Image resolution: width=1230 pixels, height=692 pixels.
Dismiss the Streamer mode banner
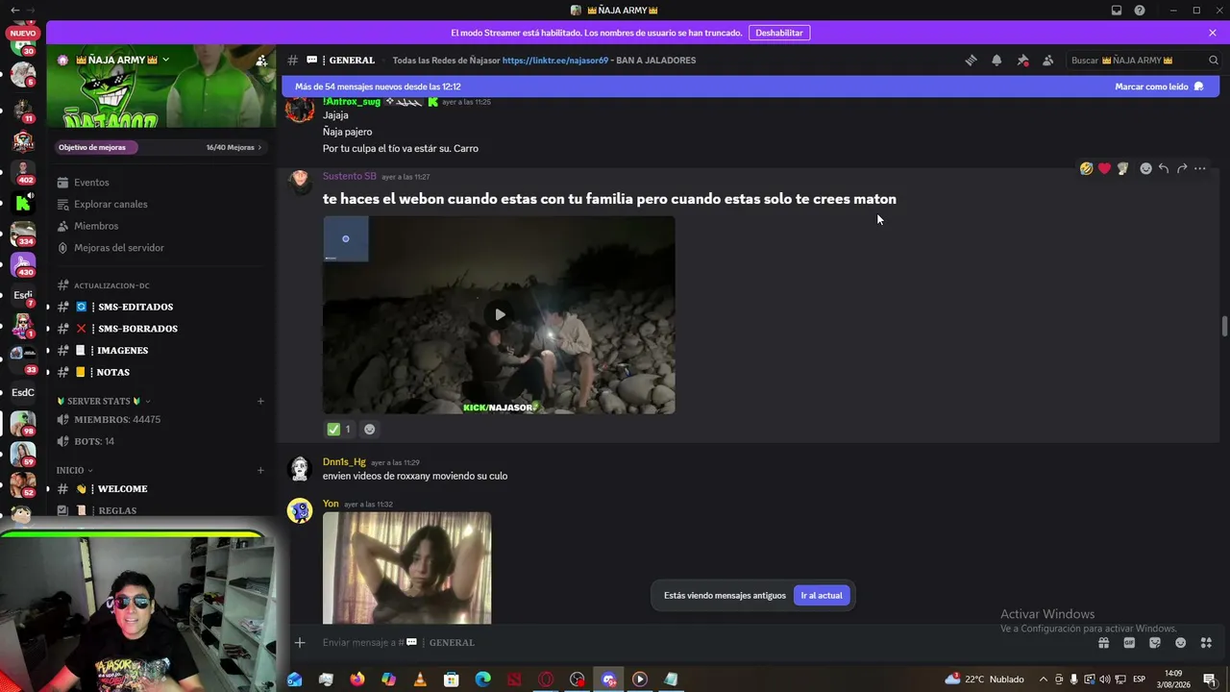[1213, 33]
